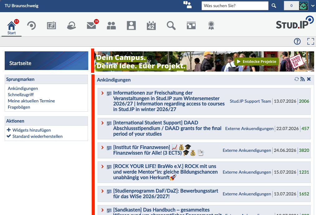Click date 24.06.2026 of Finanzwesen announcement
Viewport: 316px width, 215px height.
pos(285,151)
